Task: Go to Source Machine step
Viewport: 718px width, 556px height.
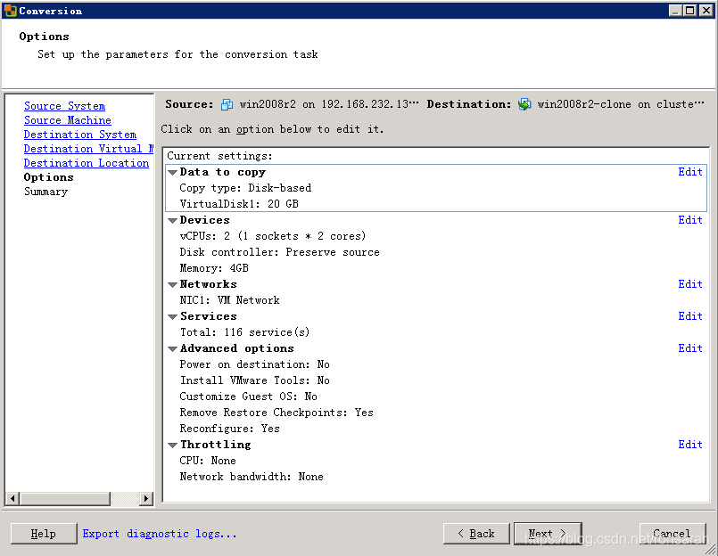Action: coord(67,120)
